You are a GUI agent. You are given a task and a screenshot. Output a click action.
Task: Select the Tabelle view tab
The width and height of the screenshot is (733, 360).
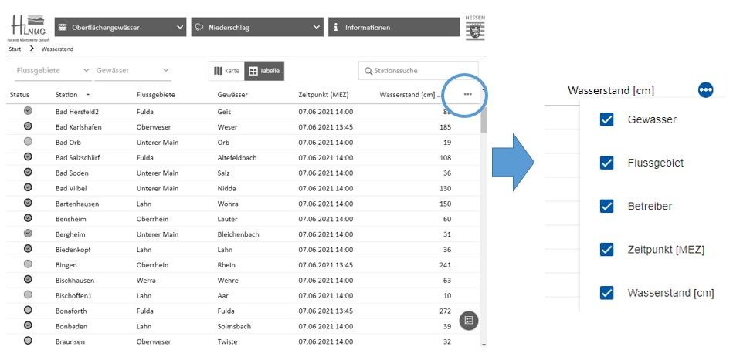pyautogui.click(x=264, y=71)
